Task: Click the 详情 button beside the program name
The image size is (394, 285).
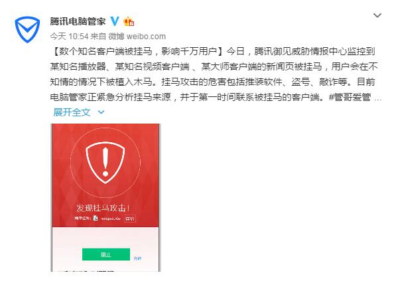Action: point(130,219)
